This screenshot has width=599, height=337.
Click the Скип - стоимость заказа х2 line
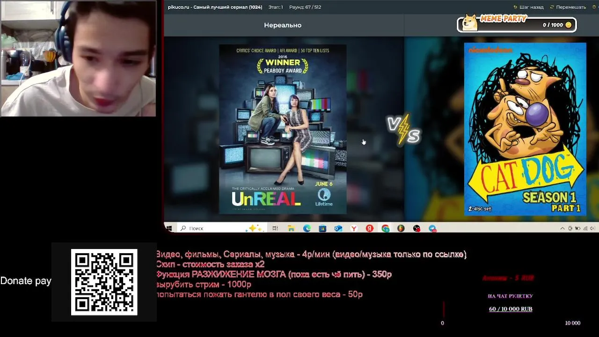pyautogui.click(x=210, y=264)
